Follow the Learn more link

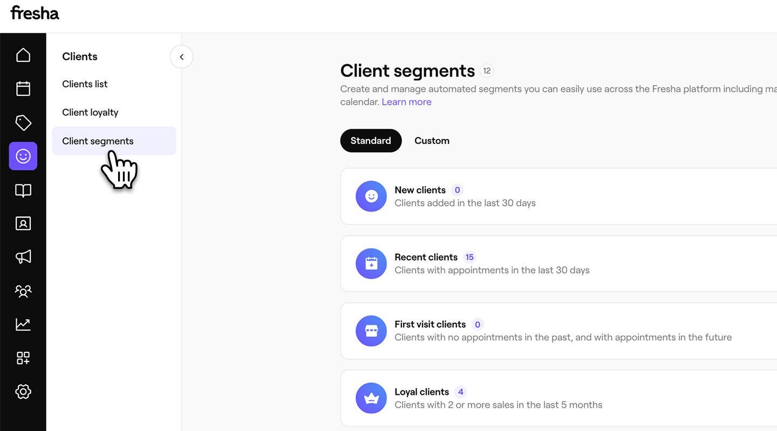click(406, 102)
